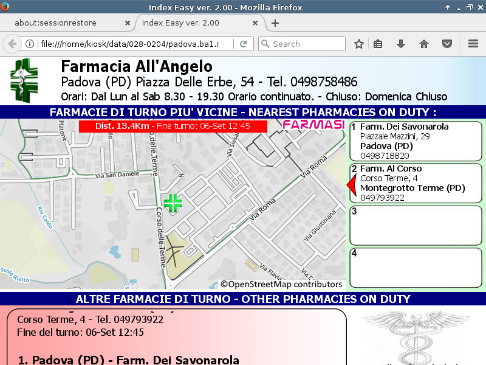Click the address bar URL field

click(134, 44)
